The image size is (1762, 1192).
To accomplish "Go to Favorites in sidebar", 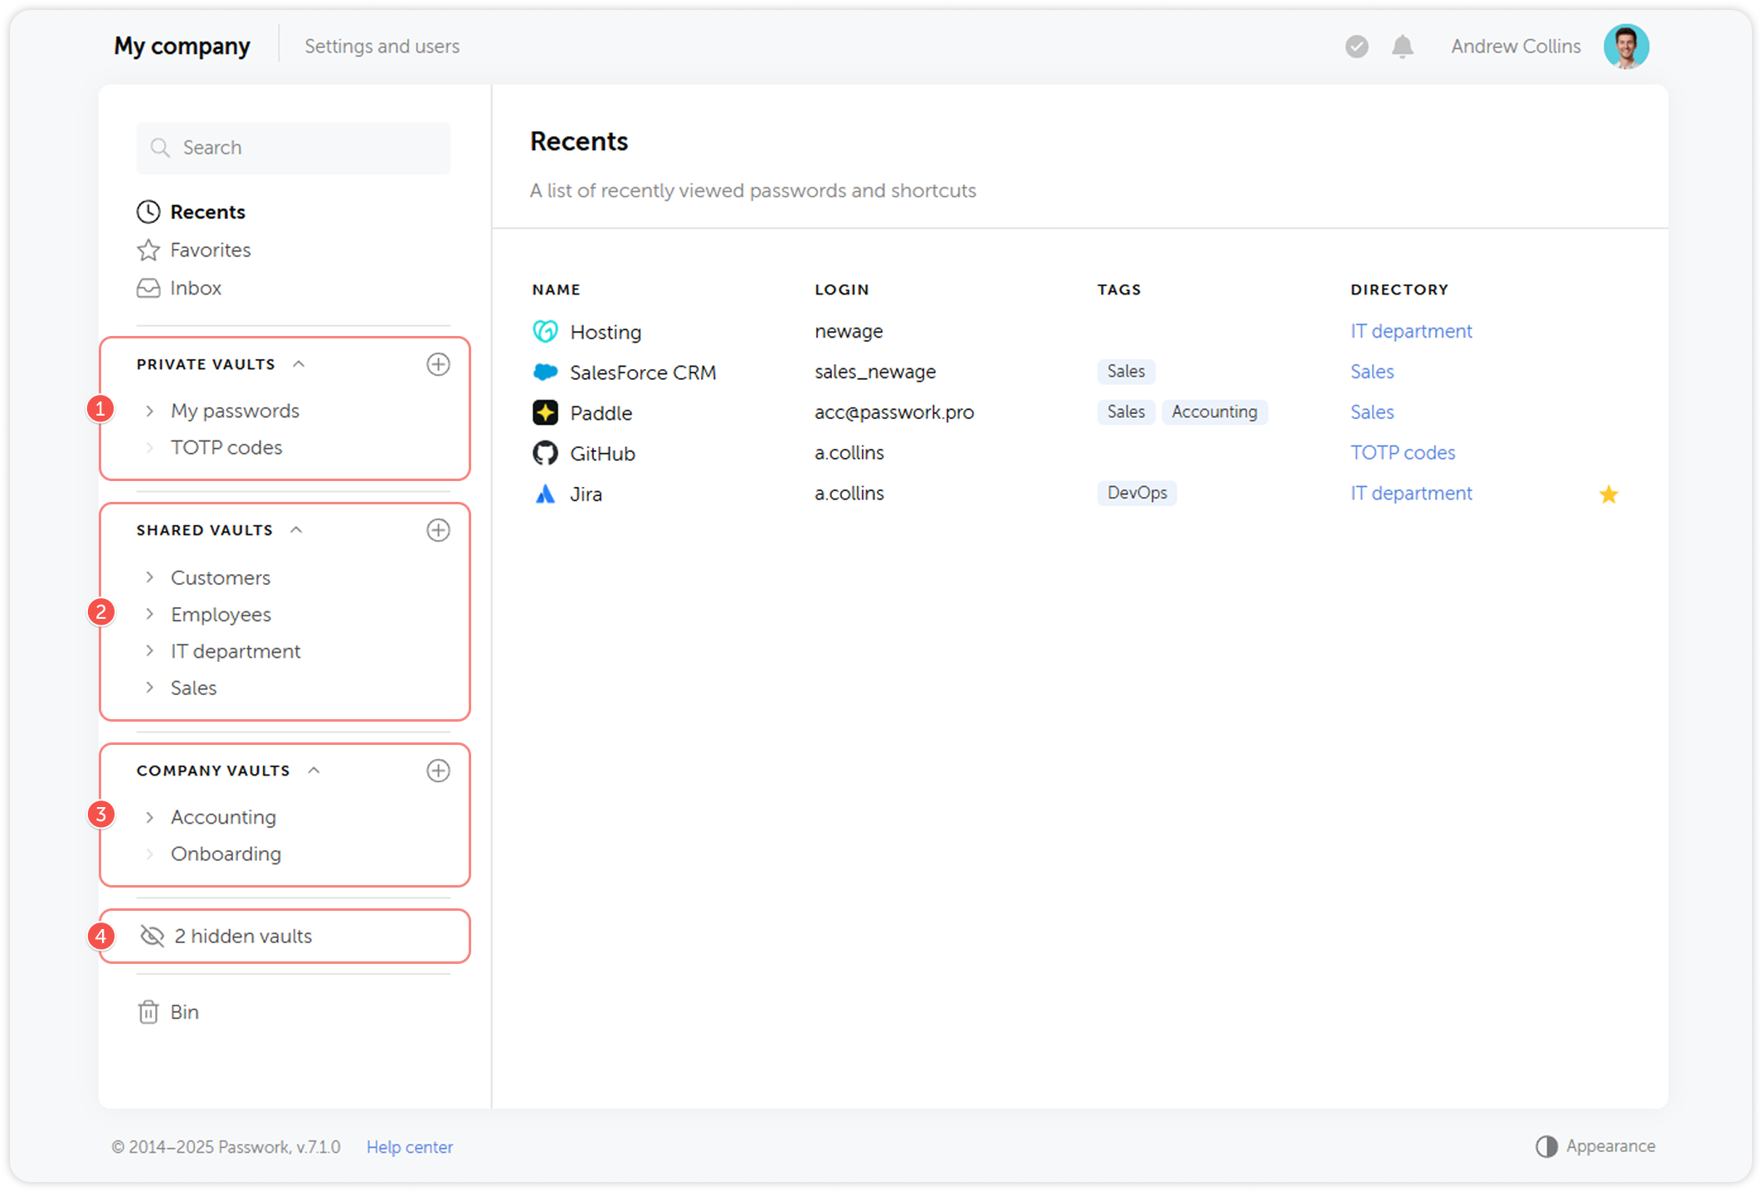I will (x=210, y=250).
